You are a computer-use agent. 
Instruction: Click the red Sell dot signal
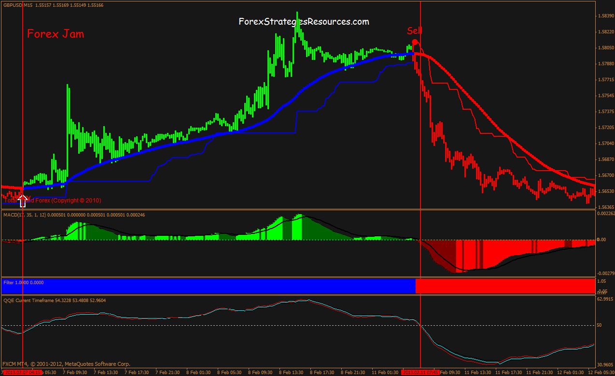tap(415, 43)
